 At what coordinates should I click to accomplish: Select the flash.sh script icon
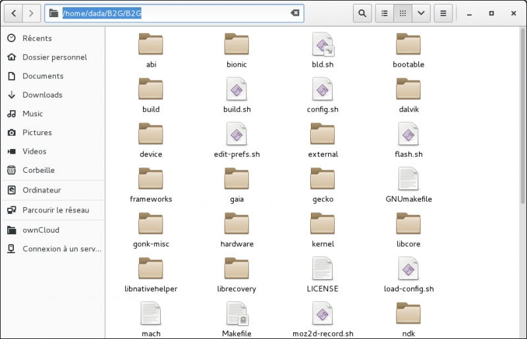(408, 134)
